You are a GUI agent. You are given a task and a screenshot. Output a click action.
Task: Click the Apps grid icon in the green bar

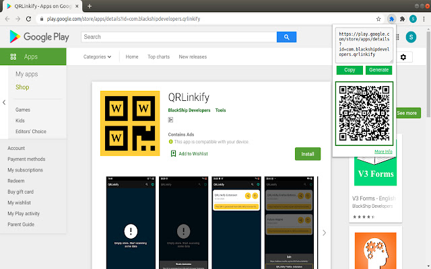[x=13, y=56]
